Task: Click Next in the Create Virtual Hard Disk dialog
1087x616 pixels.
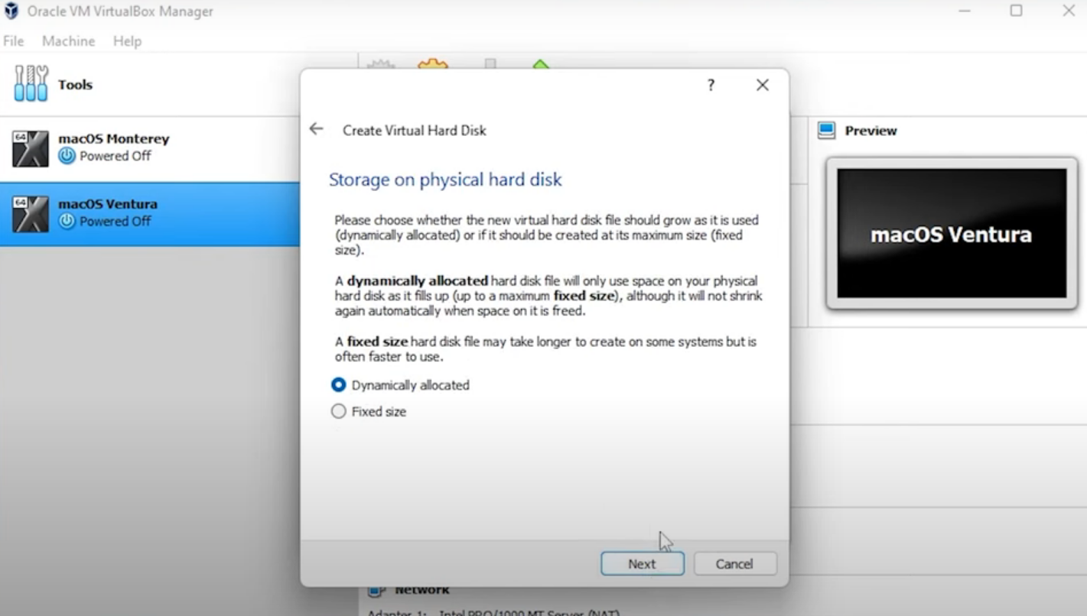Action: 642,564
